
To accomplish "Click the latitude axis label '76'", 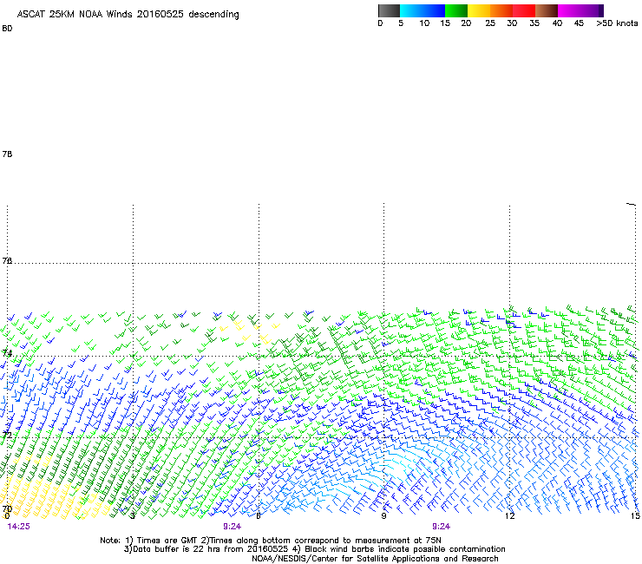I will pos(7,261).
